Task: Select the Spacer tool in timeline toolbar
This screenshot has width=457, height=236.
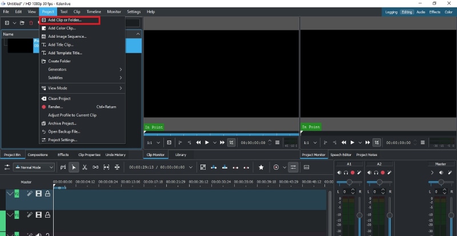Action: click(x=95, y=167)
